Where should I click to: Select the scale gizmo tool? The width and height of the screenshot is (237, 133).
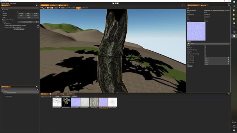pyautogui.click(x=46, y=8)
